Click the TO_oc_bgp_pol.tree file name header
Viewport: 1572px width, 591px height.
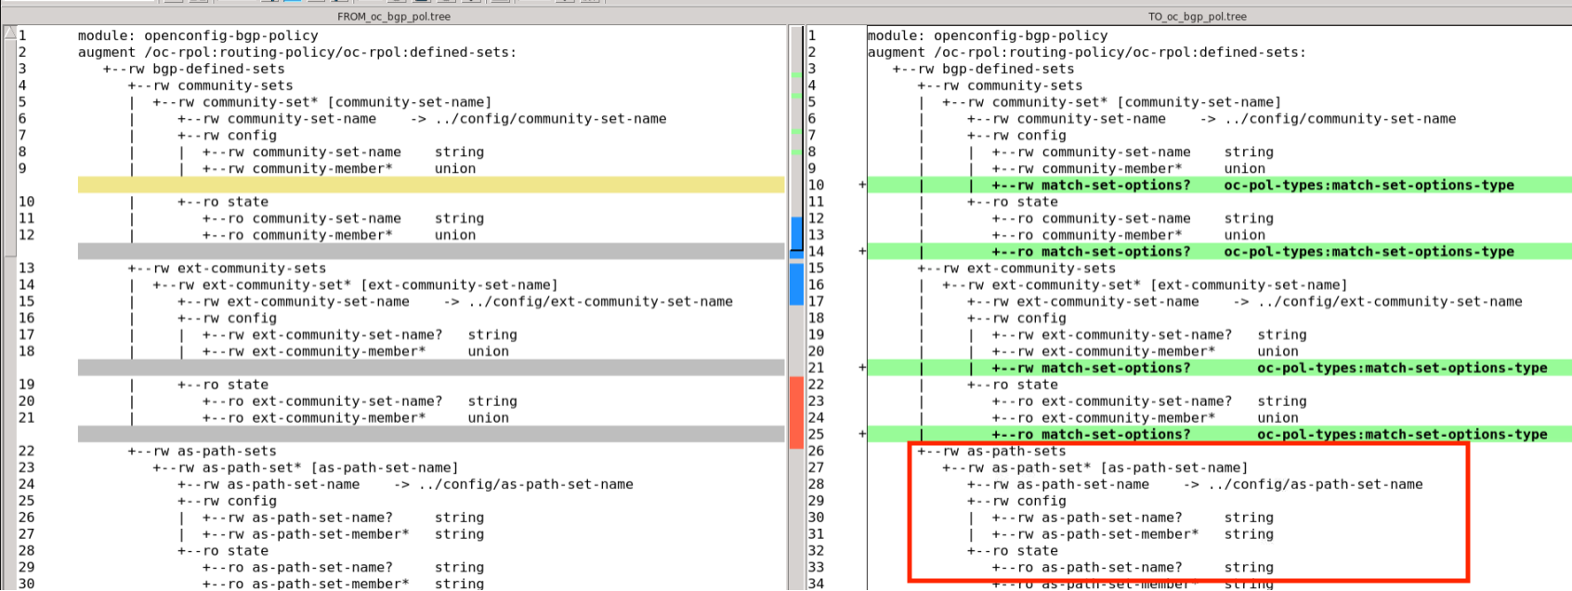tap(1198, 17)
